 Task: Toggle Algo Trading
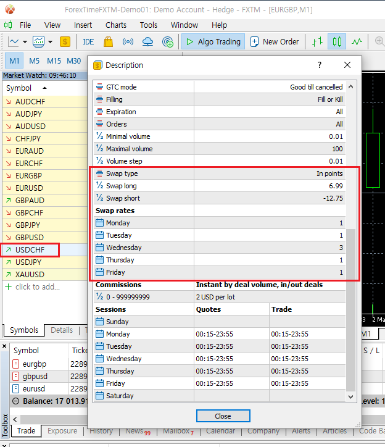pos(213,41)
